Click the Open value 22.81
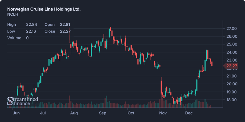 pos(65,25)
